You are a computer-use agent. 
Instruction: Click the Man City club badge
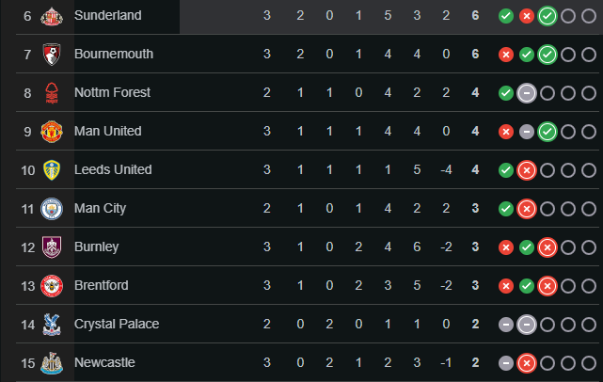coord(52,209)
